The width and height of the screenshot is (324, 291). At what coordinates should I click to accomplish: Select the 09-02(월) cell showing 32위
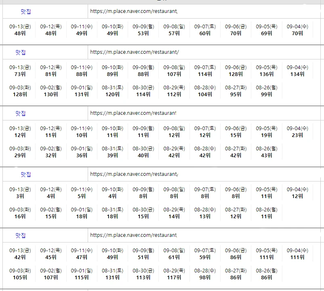50,152
